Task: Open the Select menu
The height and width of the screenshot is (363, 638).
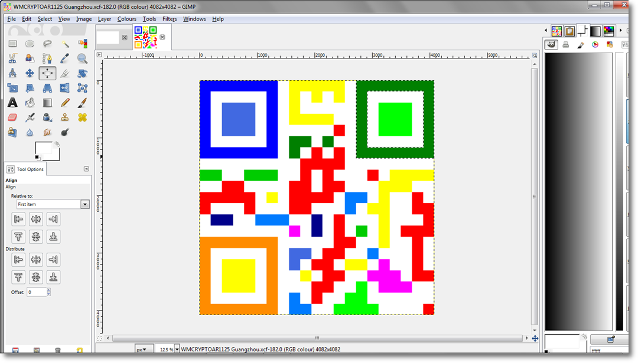Action: tap(45, 19)
